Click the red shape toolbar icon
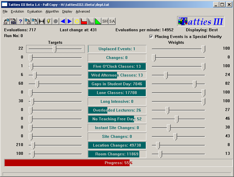This screenshot has height=177, width=234. (84, 21)
